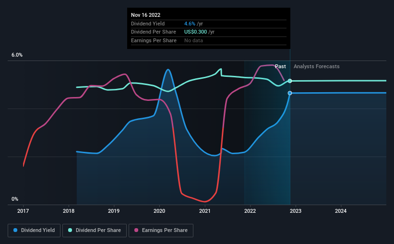Click the 6.0% y-axis label
Screen dimensions: 394x244
point(17,55)
